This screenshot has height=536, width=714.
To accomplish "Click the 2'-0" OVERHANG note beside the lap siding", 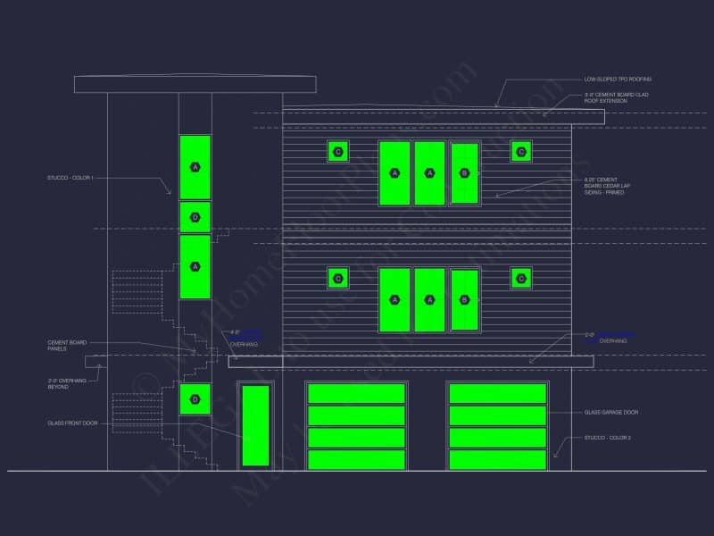I will click(x=610, y=338).
